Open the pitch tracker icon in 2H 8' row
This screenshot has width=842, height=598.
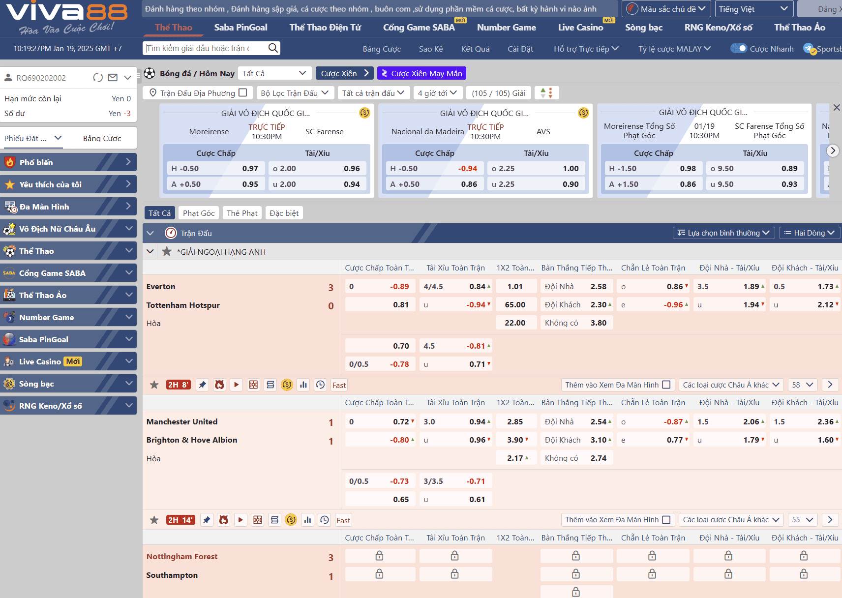click(x=253, y=385)
